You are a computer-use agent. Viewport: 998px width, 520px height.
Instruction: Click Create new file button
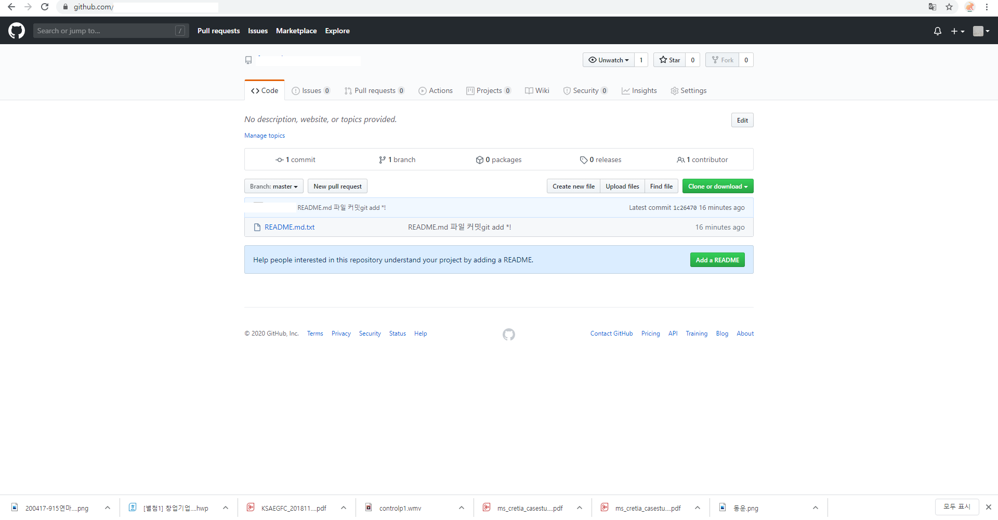[573, 186]
